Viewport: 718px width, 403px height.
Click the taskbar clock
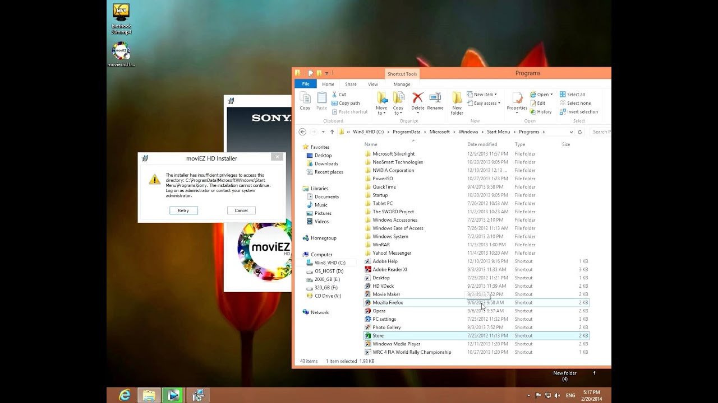tap(592, 395)
